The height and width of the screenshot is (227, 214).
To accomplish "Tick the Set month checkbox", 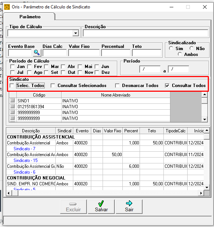I will [46, 72].
